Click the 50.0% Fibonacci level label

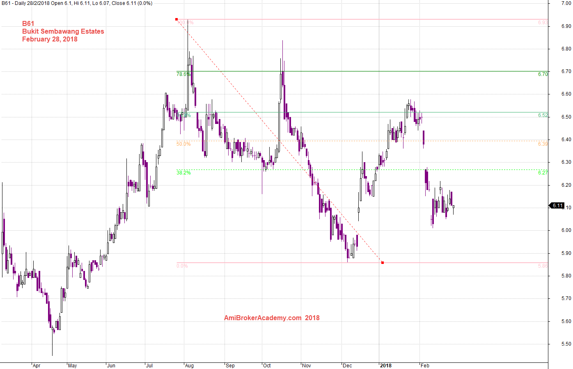click(x=183, y=144)
